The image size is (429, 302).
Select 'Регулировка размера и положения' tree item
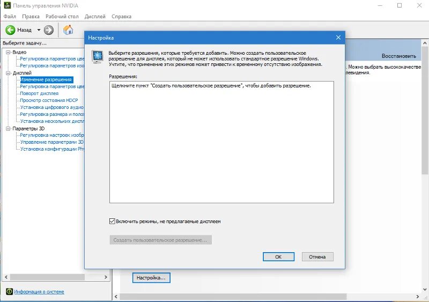(x=52, y=114)
